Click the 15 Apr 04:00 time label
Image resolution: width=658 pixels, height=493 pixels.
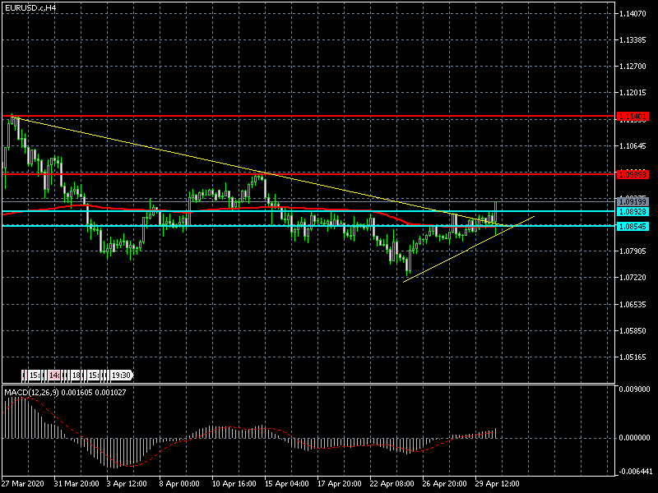(286, 484)
